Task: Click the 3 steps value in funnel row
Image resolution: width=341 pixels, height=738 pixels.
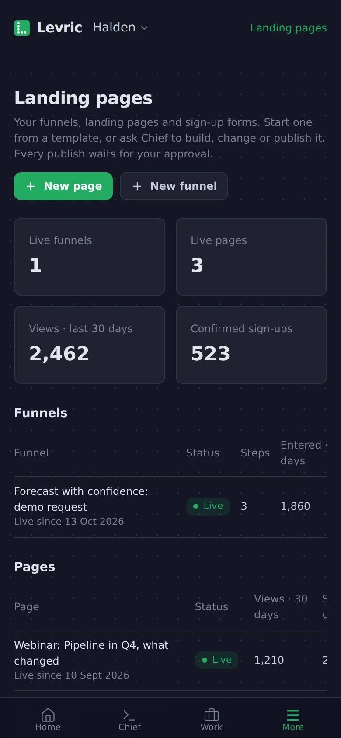Action: click(244, 506)
